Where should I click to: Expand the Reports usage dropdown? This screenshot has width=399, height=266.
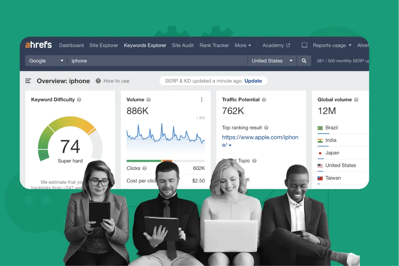pos(331,45)
